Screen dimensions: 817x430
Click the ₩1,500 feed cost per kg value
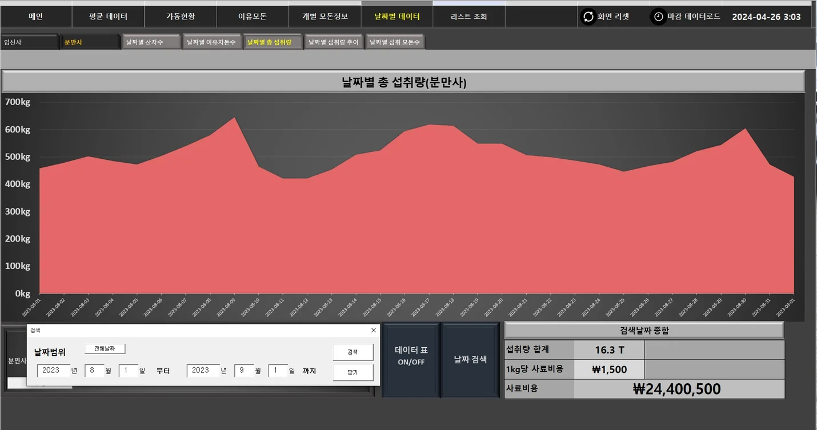[x=609, y=369]
